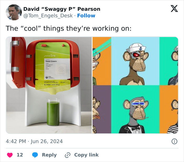Like the tweet with the heart icon

[x=10, y=155]
